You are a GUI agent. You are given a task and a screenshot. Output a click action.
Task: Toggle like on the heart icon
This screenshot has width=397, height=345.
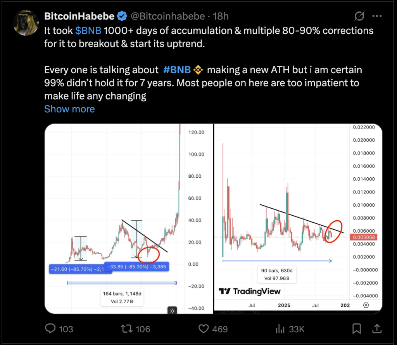coord(204,329)
